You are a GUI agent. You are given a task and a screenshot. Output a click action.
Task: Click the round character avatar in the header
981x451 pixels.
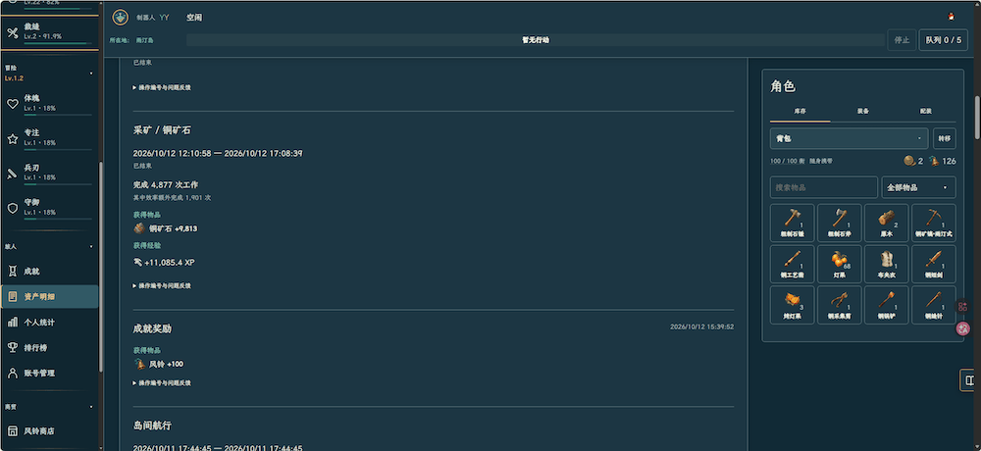(x=120, y=18)
